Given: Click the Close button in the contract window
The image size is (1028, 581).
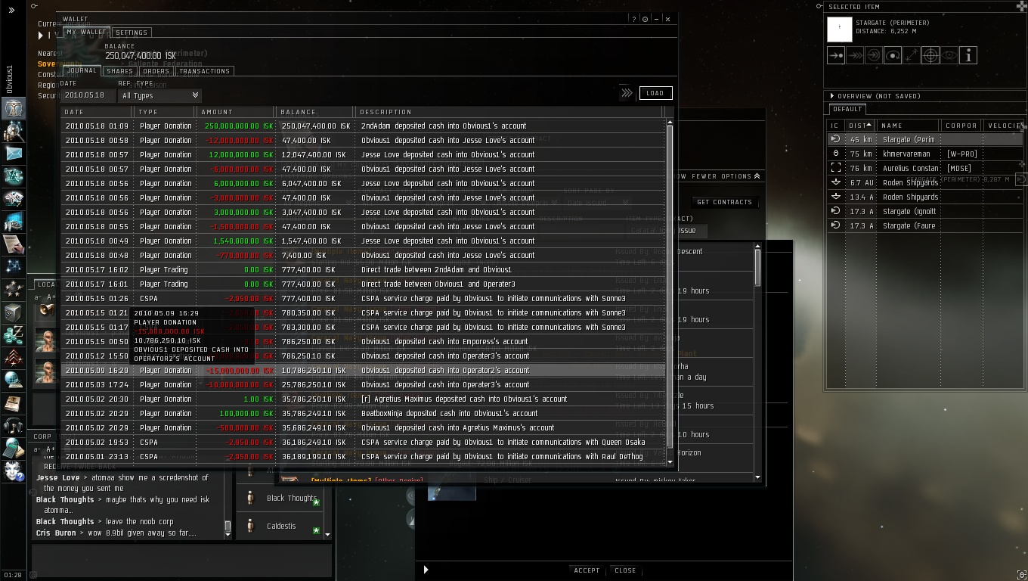Looking at the screenshot, I should [625, 570].
